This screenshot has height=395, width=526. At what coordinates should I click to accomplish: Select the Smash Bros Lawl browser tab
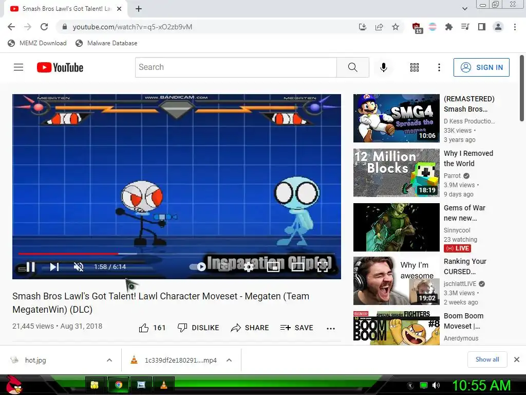coord(66,9)
